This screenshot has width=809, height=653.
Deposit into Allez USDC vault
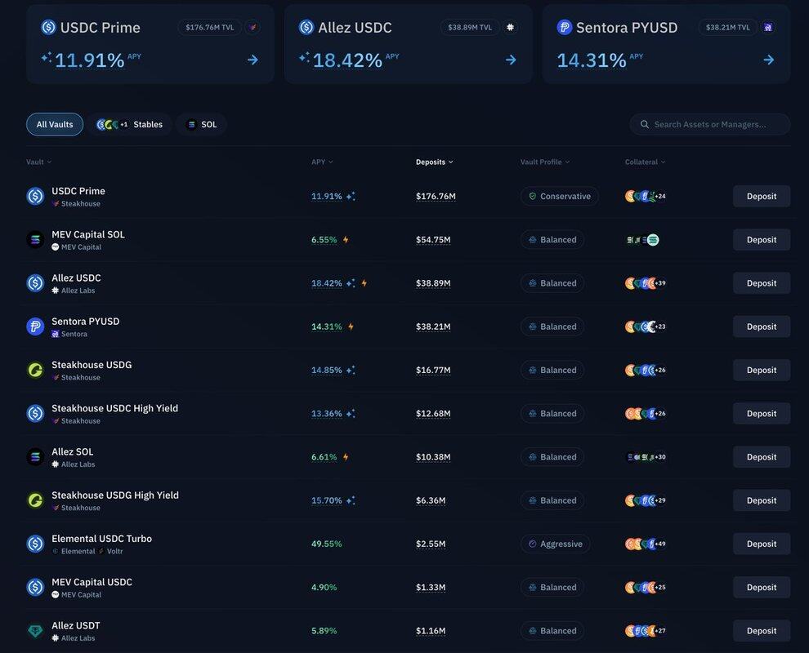(x=762, y=283)
